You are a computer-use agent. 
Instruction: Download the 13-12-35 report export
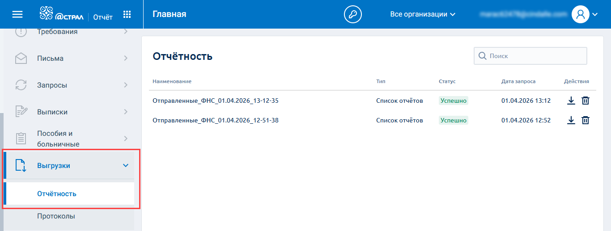click(x=571, y=101)
